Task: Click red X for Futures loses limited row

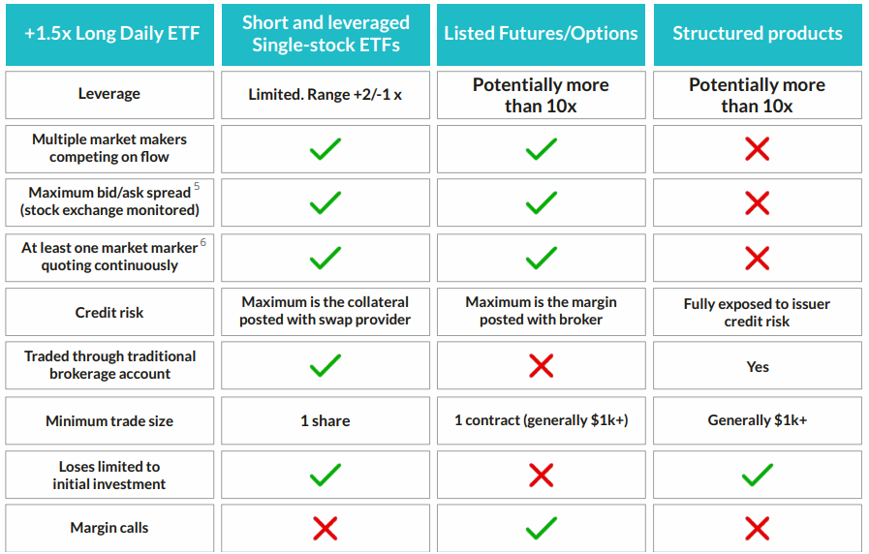Action: point(541,476)
